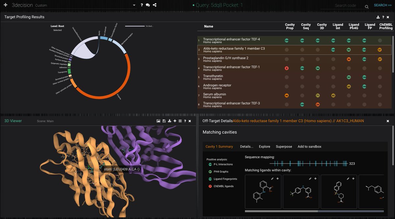Image resolution: width=395 pixels, height=219 pixels.
Task: Edit the second matching ligand with pencil icon
Action: coord(310,178)
